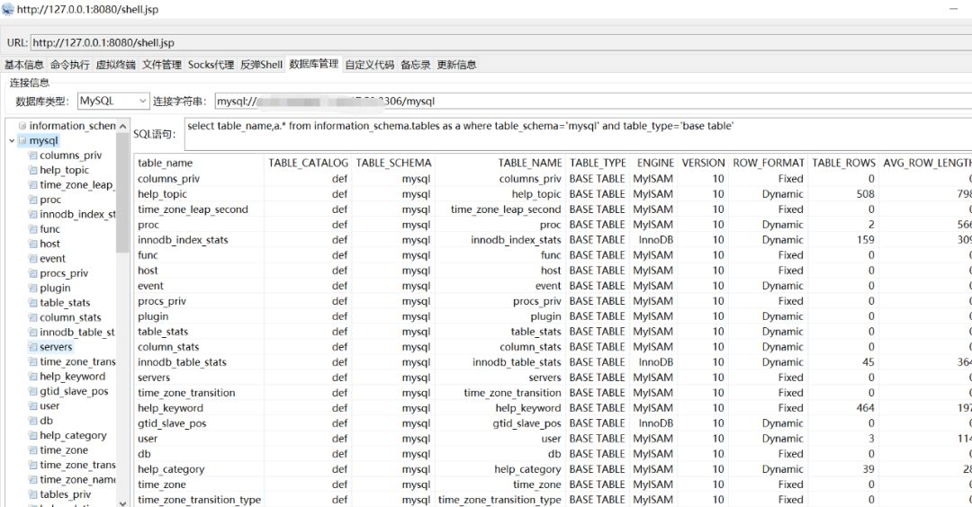The height and width of the screenshot is (507, 972).
Task: Click the table icon beside plugin
Action: 33,288
